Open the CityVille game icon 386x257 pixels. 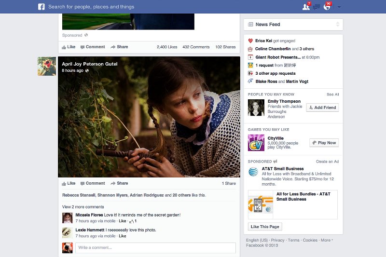coord(256,143)
